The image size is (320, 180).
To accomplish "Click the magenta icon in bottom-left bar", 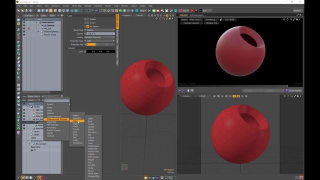I will coord(43,178).
